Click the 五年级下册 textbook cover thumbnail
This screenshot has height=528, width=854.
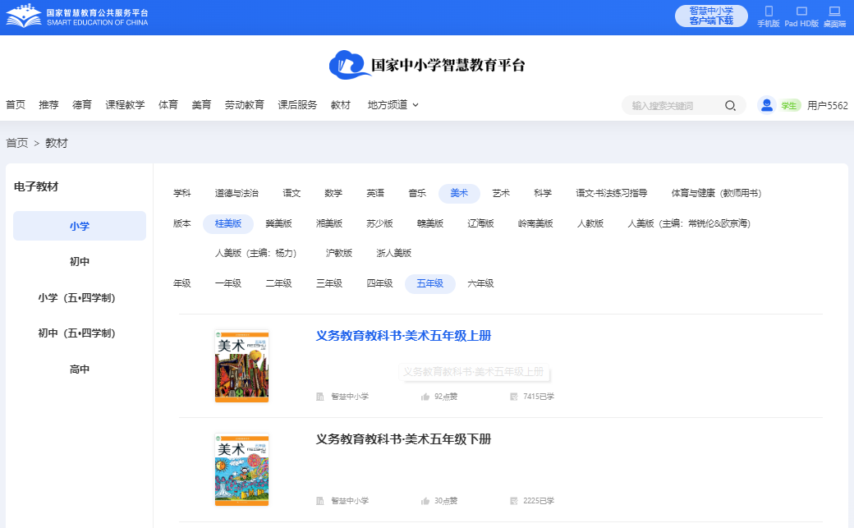coord(241,469)
